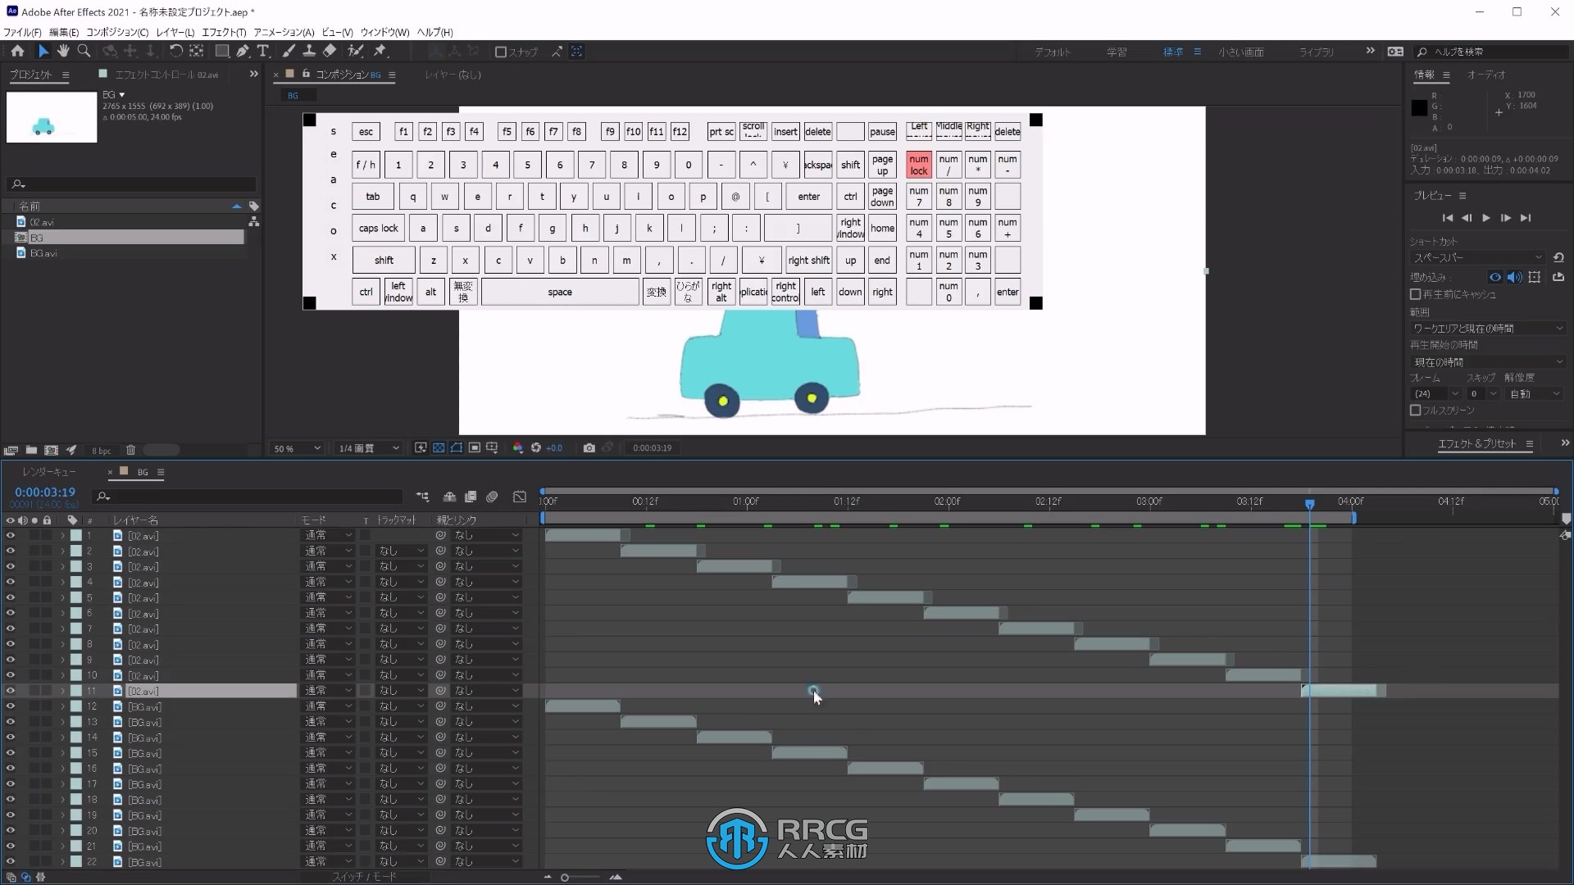Image resolution: width=1574 pixels, height=885 pixels.
Task: Click the composition mini-flowchart icon
Action: [422, 497]
